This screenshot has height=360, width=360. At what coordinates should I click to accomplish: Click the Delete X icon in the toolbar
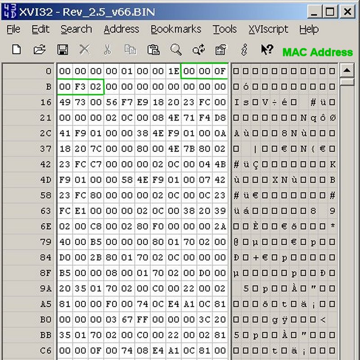tap(85, 49)
